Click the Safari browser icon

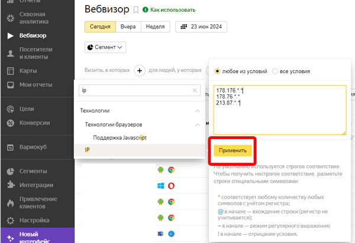click(172, 234)
